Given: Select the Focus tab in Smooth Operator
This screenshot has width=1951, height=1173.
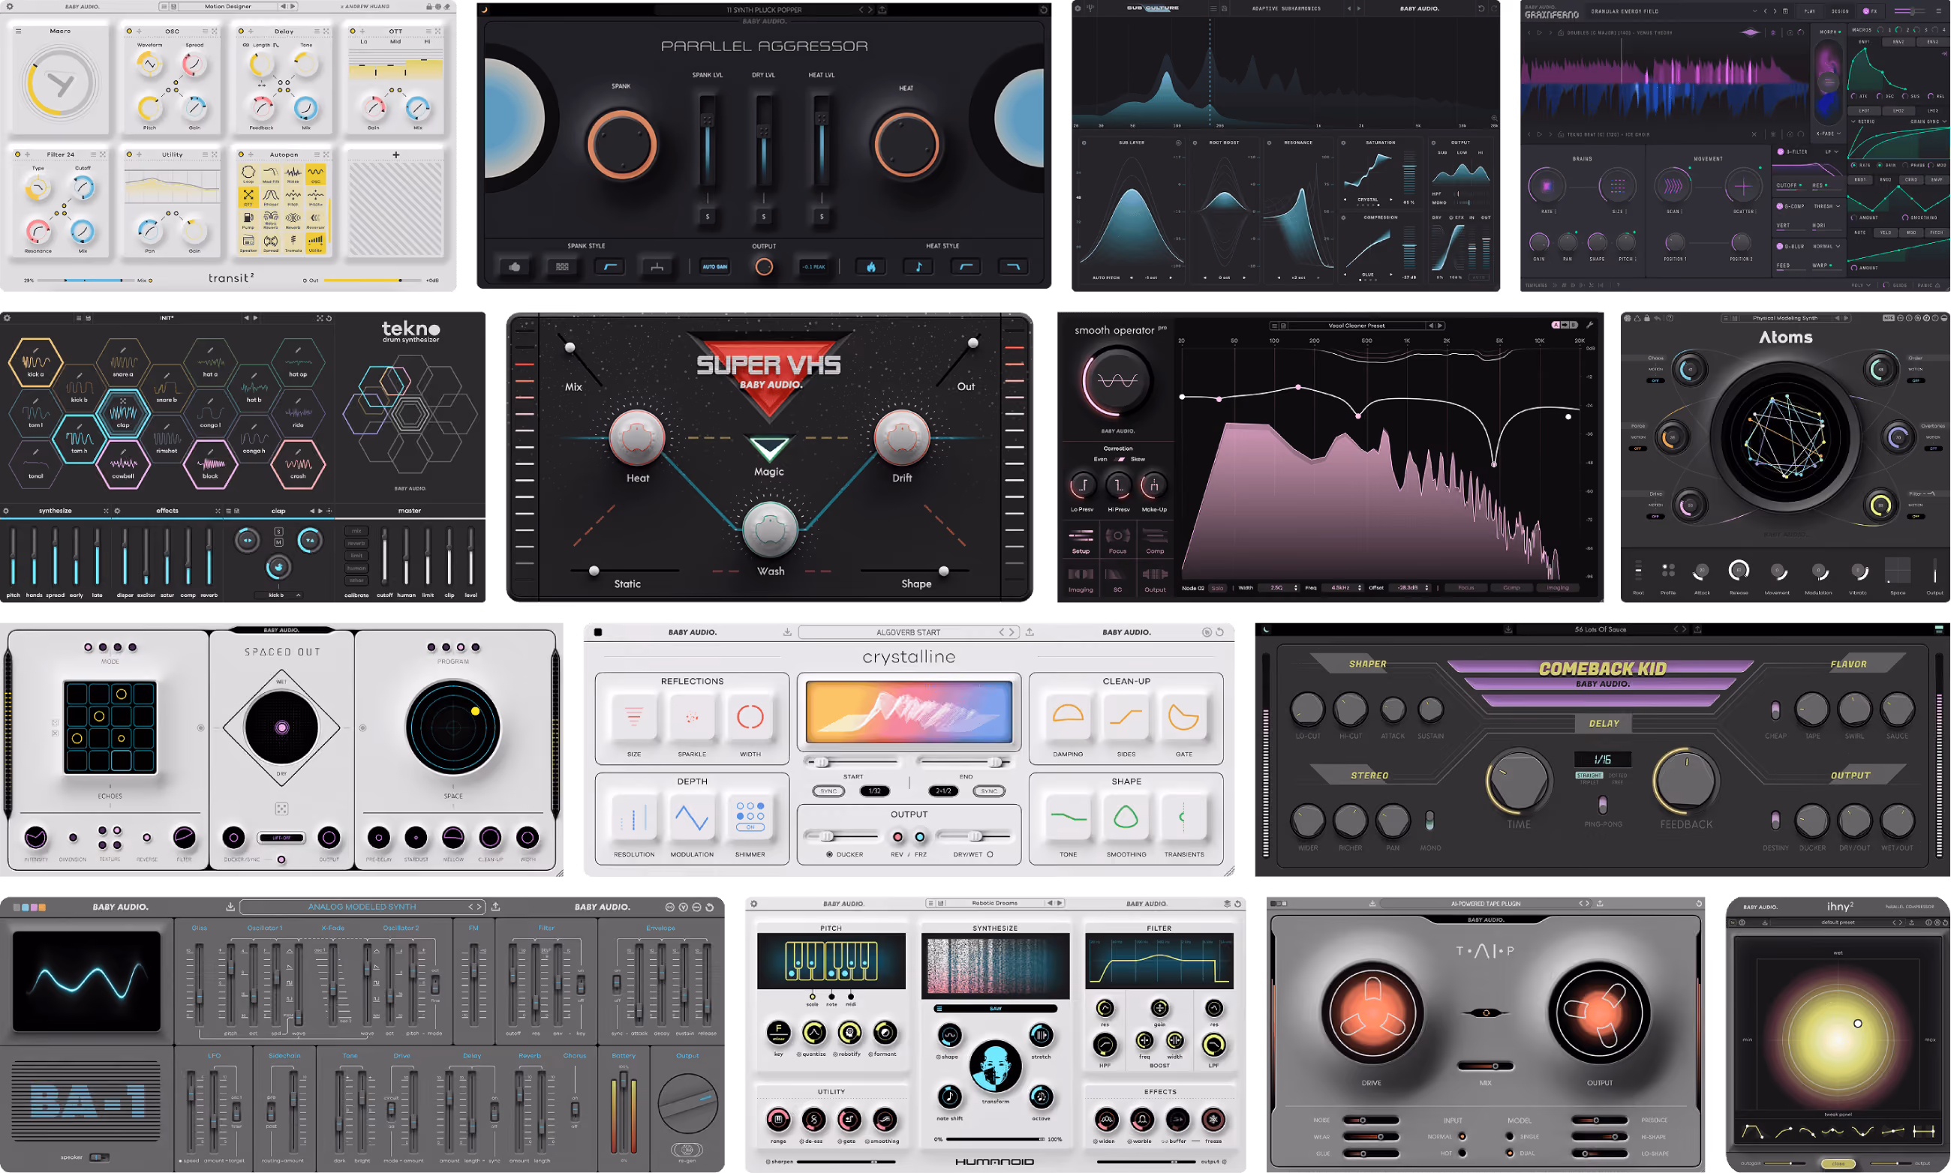Looking at the screenshot, I should [1117, 540].
